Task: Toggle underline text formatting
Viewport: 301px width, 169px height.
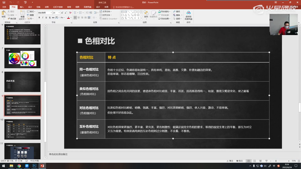Action: pyautogui.click(x=46, y=17)
